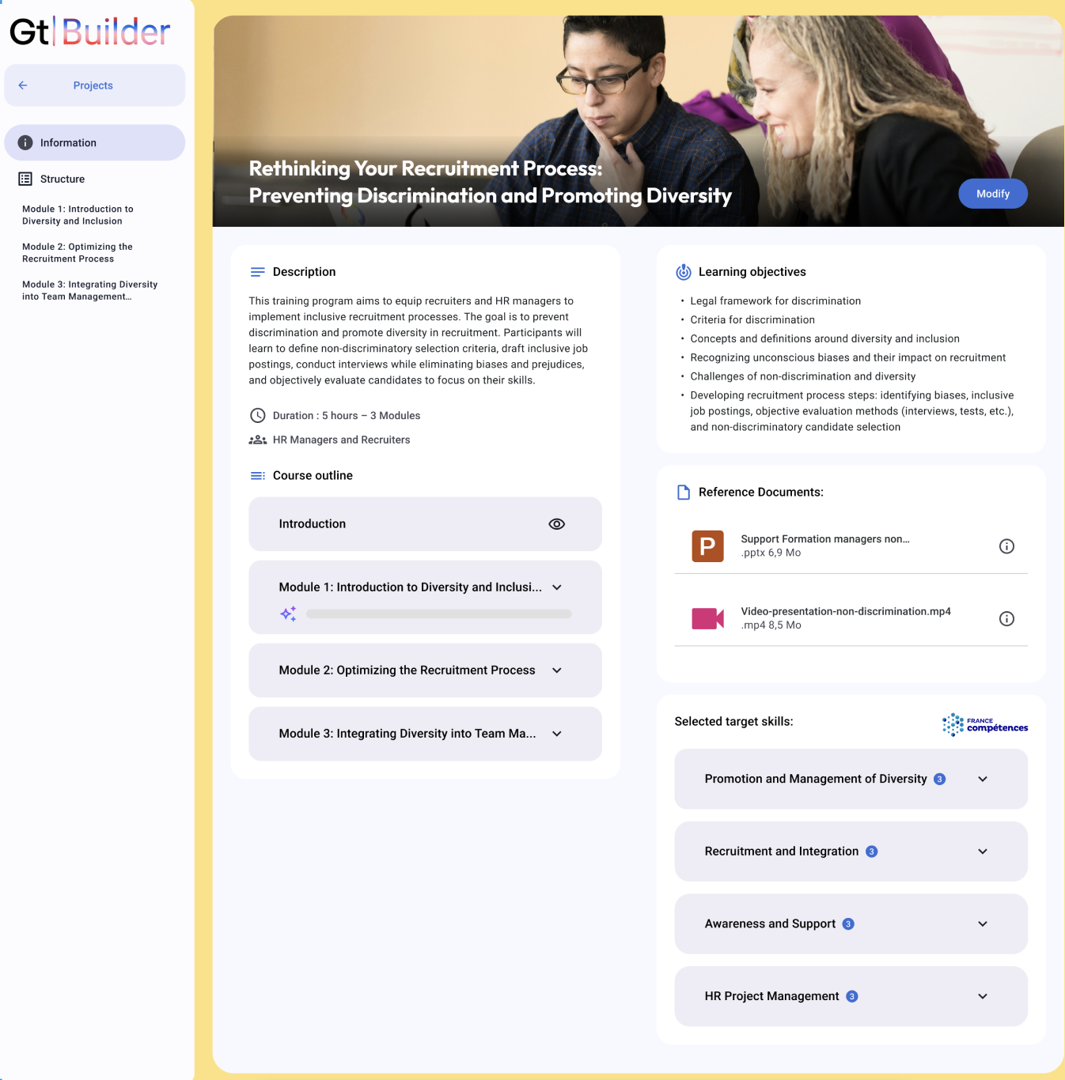Image resolution: width=1065 pixels, height=1080 pixels.
Task: Click the France compétences logo
Action: [x=984, y=724]
